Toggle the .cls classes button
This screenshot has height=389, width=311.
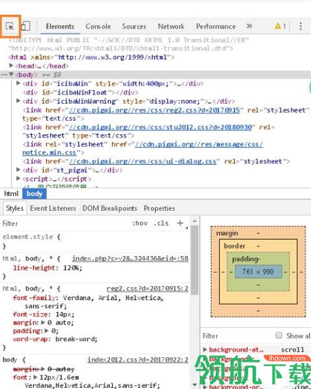[x=161, y=223]
